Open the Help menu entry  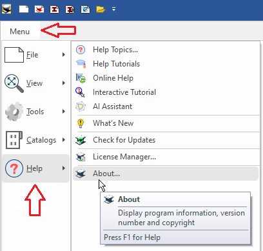click(35, 168)
